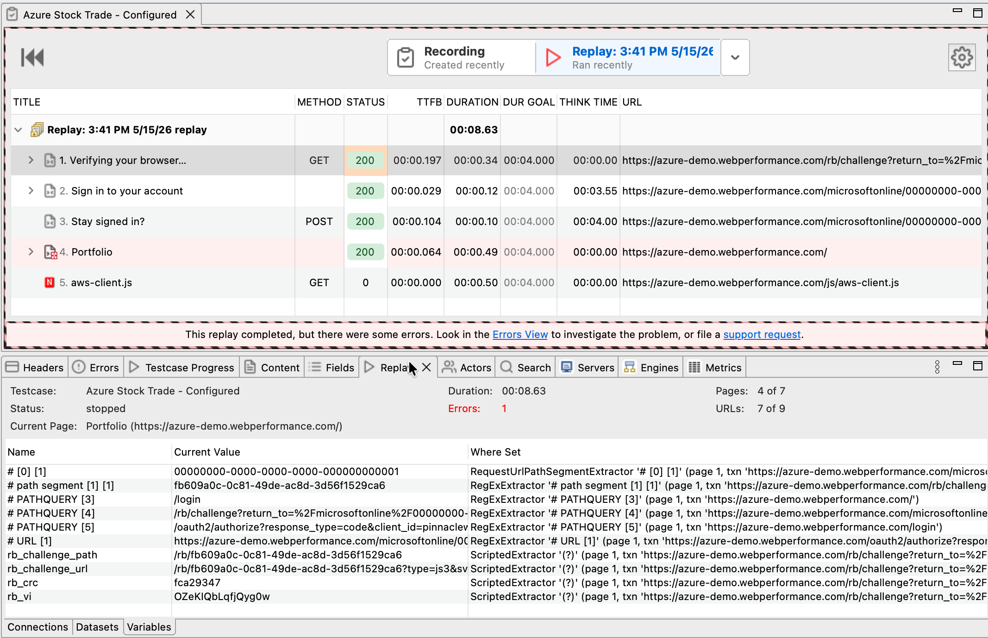Open the replay selector dropdown arrow
988x638 pixels.
click(735, 57)
